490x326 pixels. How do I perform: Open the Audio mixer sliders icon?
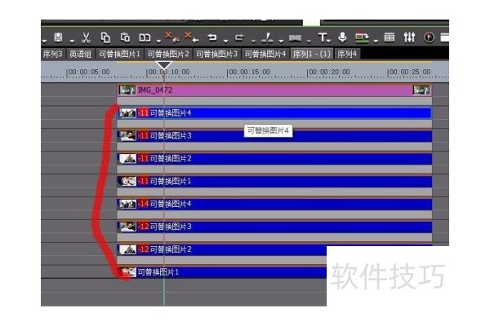pyautogui.click(x=409, y=37)
